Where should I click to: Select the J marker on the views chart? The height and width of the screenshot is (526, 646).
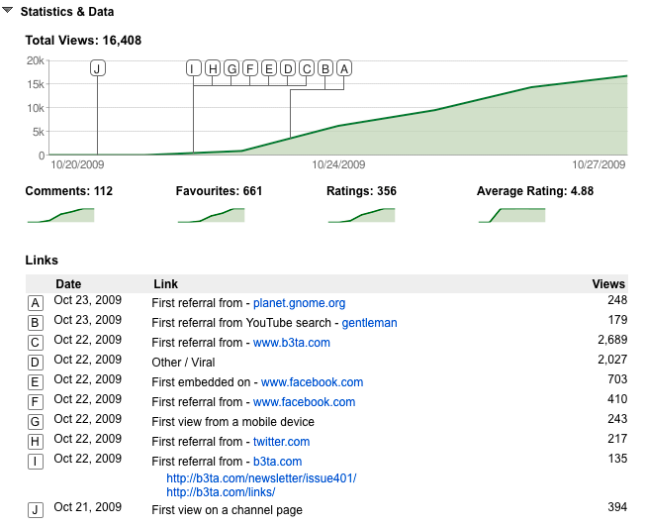(x=98, y=68)
